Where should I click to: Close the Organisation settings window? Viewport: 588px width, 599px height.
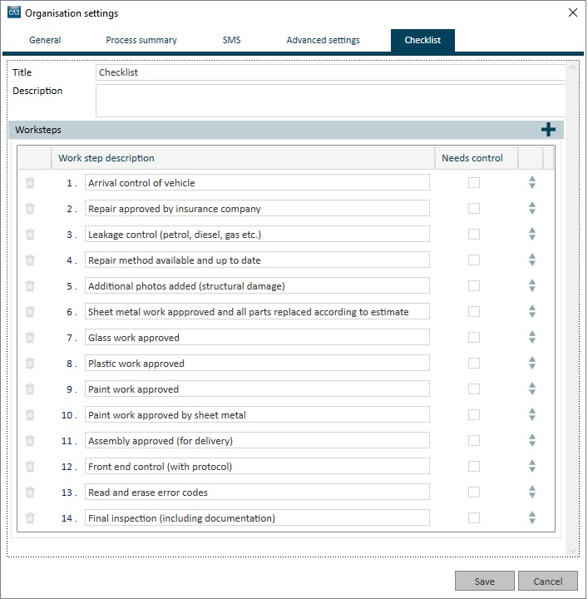coord(573,12)
